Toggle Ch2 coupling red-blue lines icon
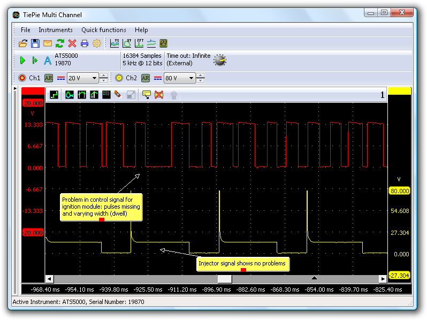Screen dimensions: 427x320 pos(158,79)
